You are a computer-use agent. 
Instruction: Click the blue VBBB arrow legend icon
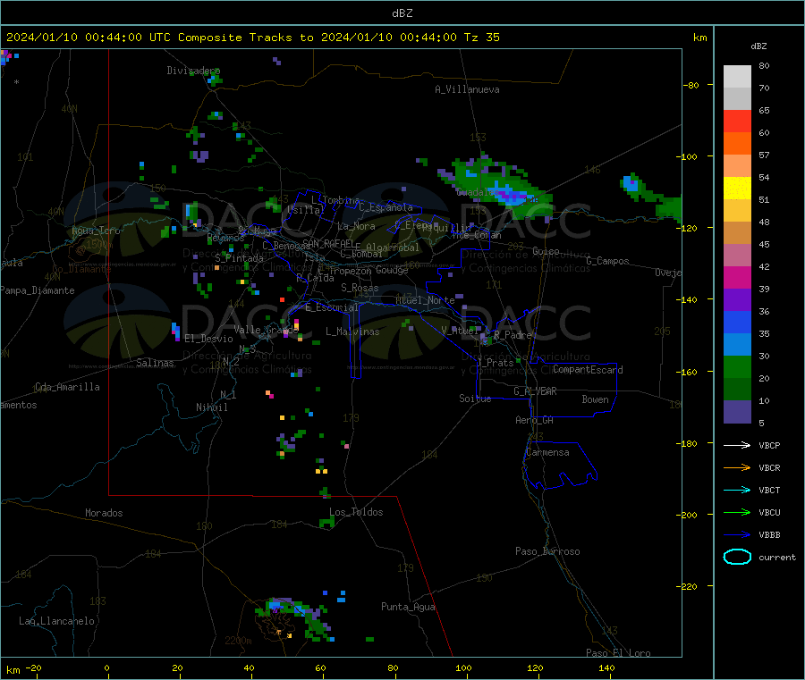(x=737, y=534)
